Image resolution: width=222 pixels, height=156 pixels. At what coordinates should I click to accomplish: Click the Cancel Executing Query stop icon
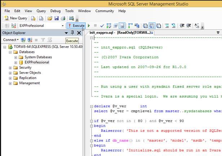pos(95,26)
